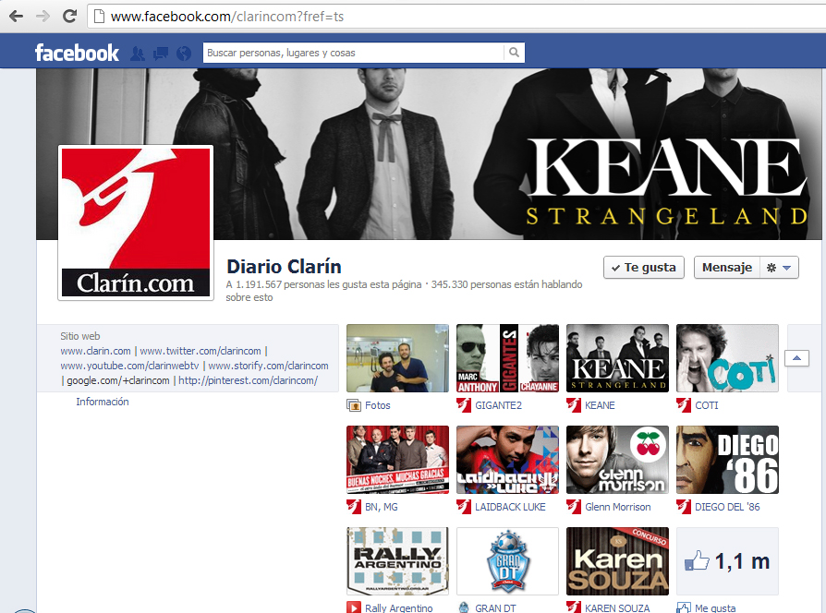Click the red play icon beside Rally Argentino
The image size is (826, 613).
coord(354,607)
